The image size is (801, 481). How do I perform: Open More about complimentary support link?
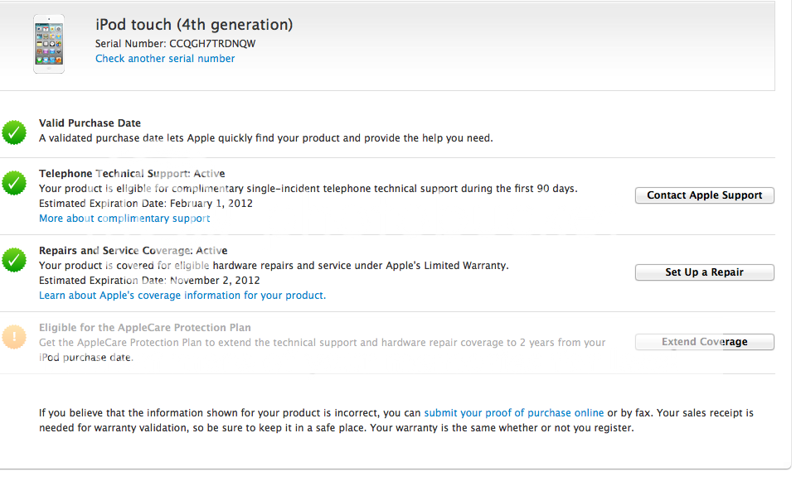click(x=124, y=219)
